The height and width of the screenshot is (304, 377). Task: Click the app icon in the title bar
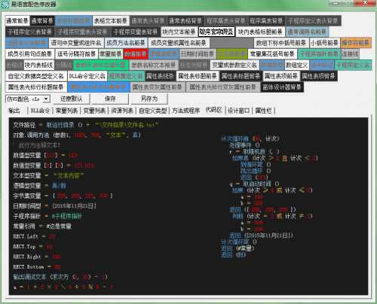[5, 5]
